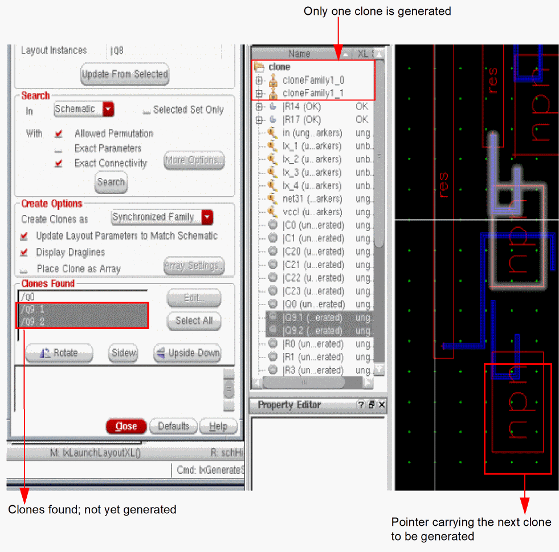Image resolution: width=559 pixels, height=552 pixels.
Task: Close the Property Editor panel
Action: [382, 404]
